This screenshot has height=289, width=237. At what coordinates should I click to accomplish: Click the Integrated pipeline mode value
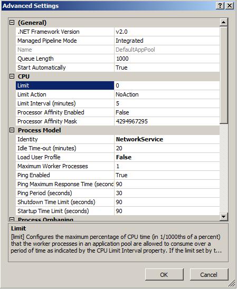pos(167,41)
